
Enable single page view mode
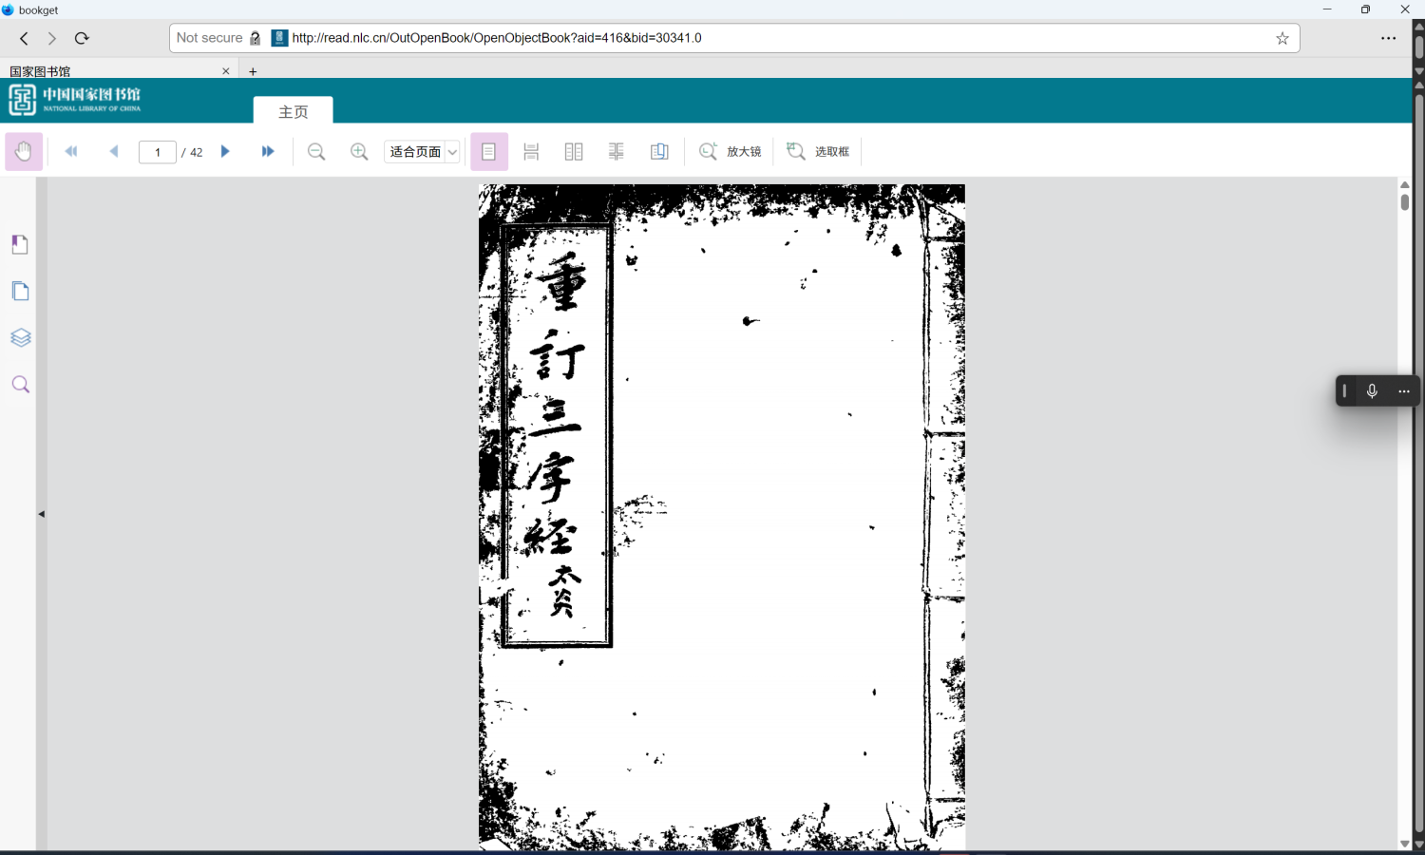[x=488, y=152]
